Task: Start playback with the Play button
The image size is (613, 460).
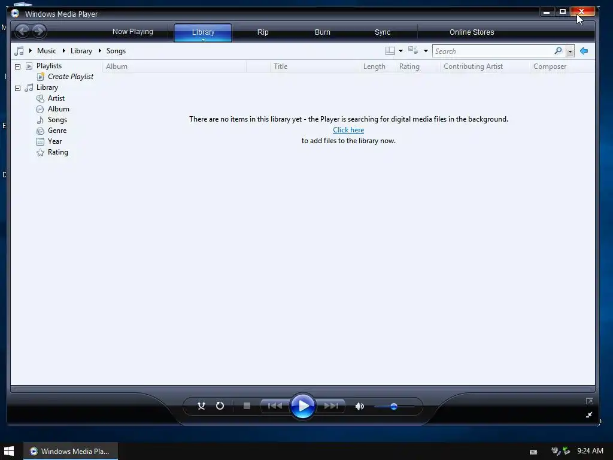Action: (303, 406)
